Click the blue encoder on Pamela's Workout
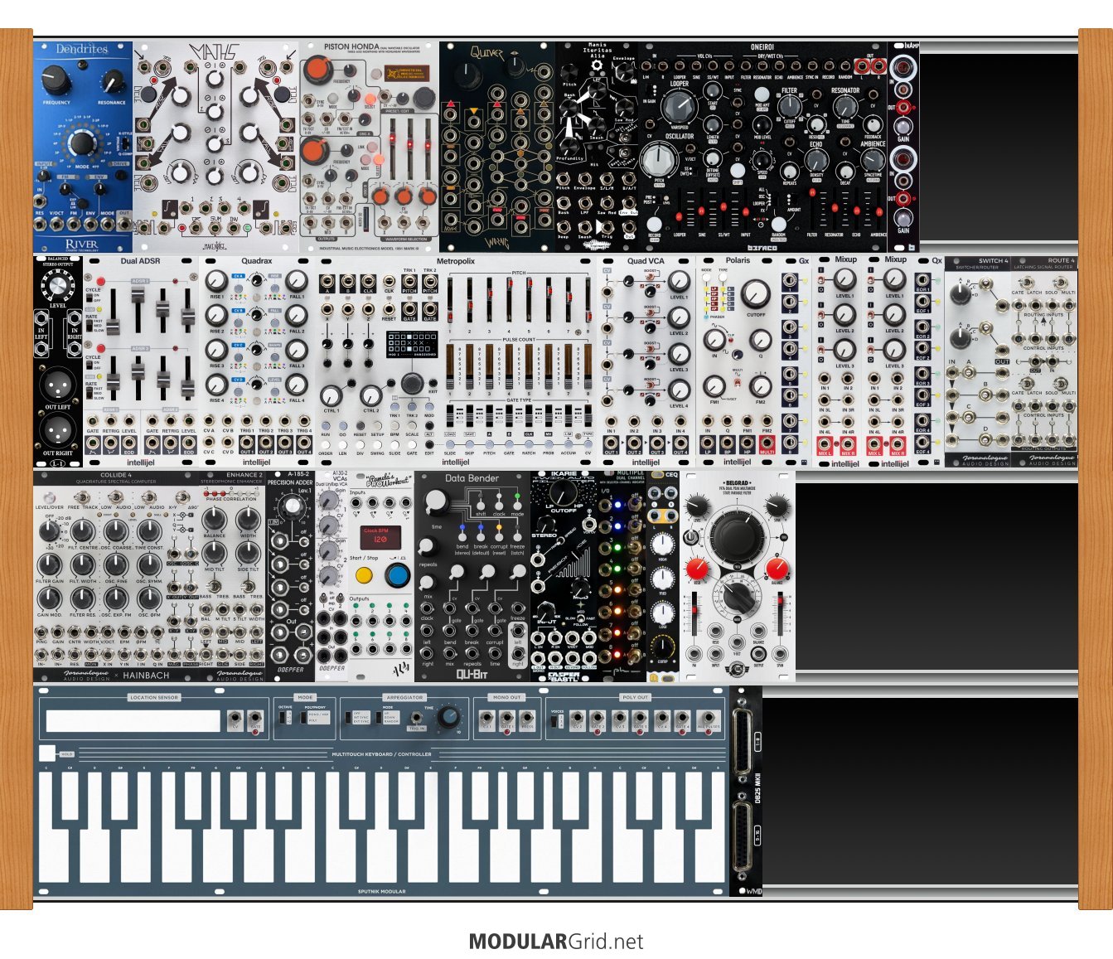 398,574
